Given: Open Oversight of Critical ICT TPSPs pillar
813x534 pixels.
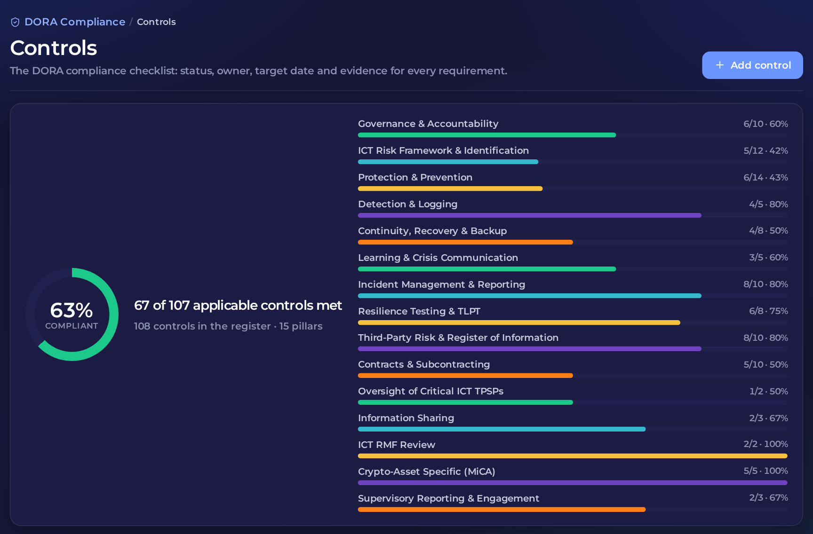Looking at the screenshot, I should click(430, 391).
